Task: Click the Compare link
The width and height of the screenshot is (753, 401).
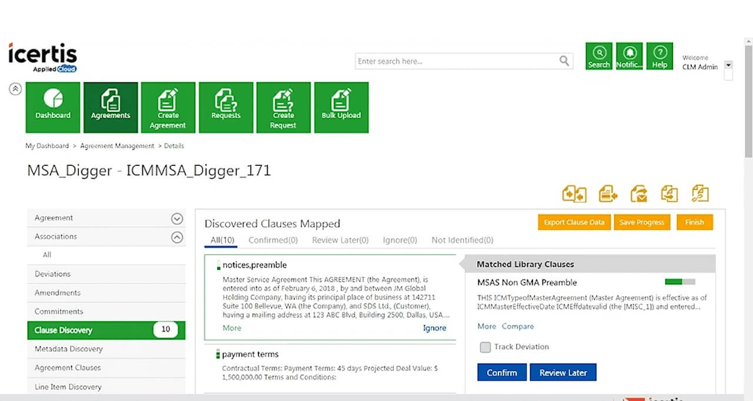Action: click(518, 326)
